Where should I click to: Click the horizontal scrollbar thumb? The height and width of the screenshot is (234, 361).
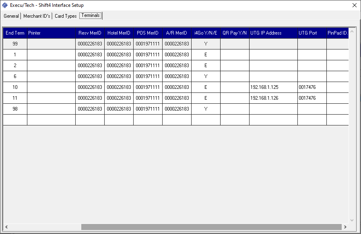[211, 227]
